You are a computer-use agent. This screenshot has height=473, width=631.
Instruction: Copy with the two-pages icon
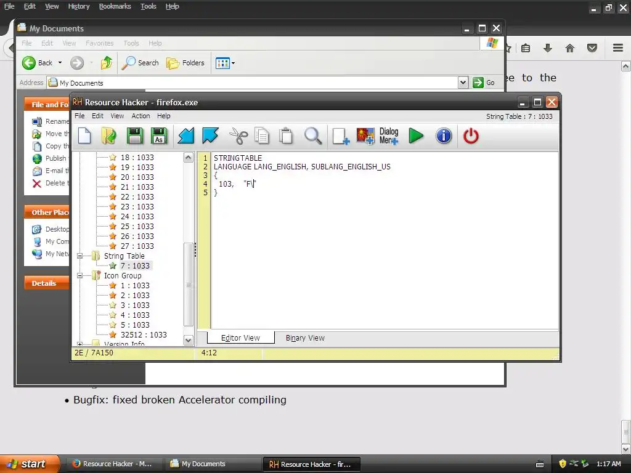262,136
